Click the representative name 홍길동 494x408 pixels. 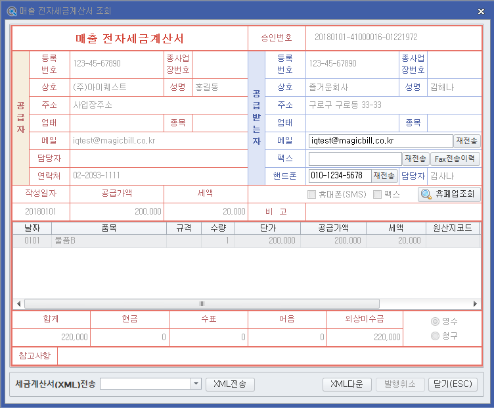(x=207, y=88)
